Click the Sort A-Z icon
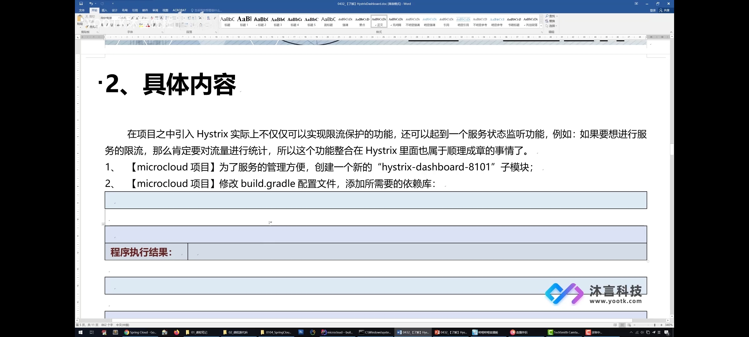 pyautogui.click(x=209, y=18)
